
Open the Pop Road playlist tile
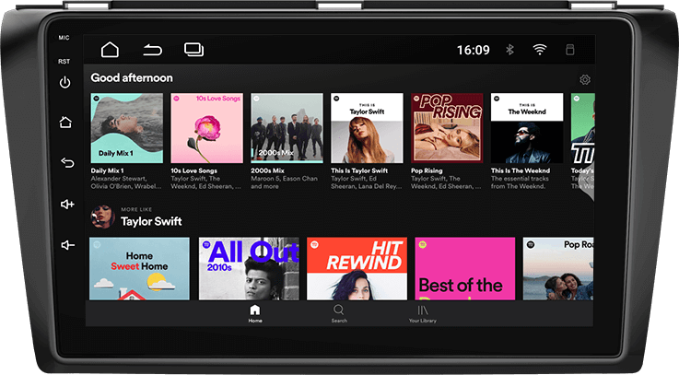[x=558, y=268]
